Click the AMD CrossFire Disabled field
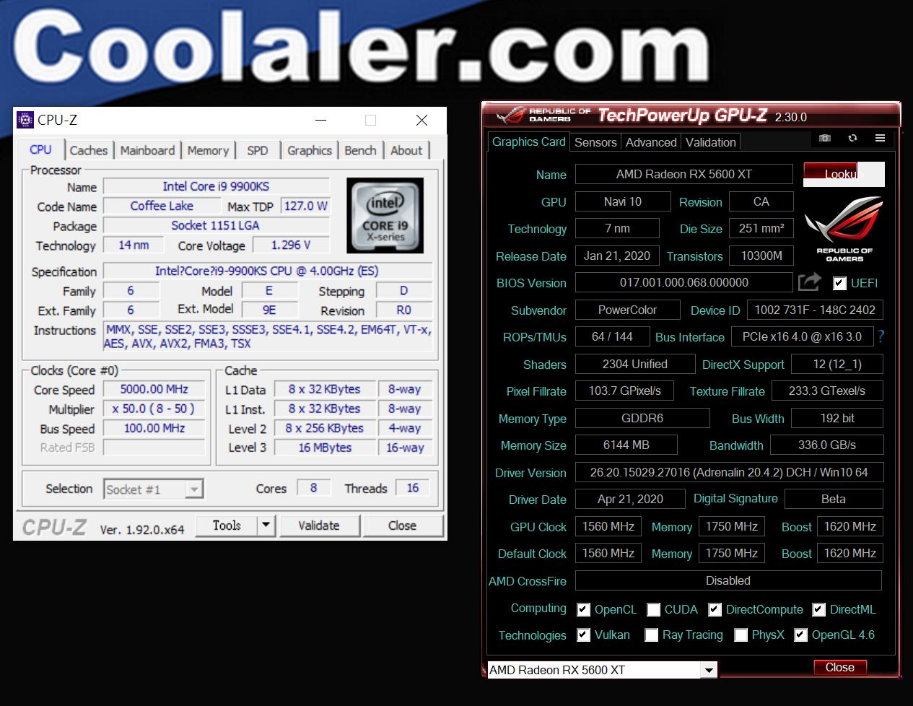Viewport: 913px width, 706px height. point(728,580)
